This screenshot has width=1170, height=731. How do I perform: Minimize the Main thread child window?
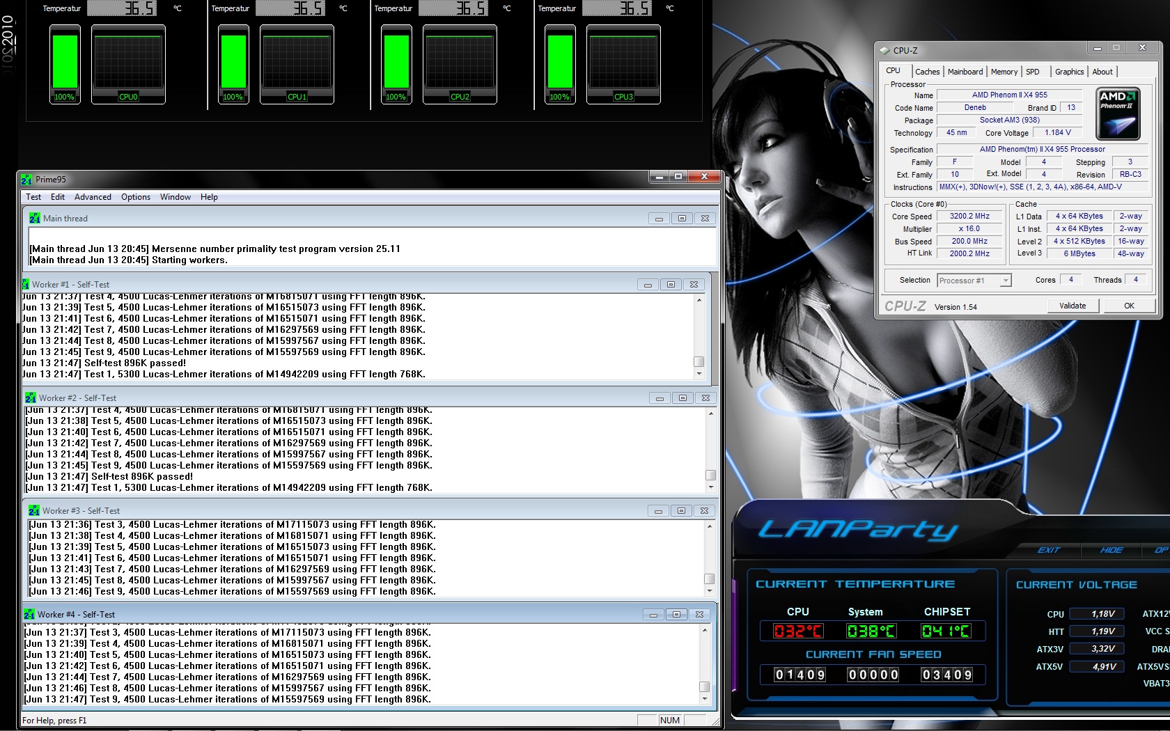(x=658, y=219)
